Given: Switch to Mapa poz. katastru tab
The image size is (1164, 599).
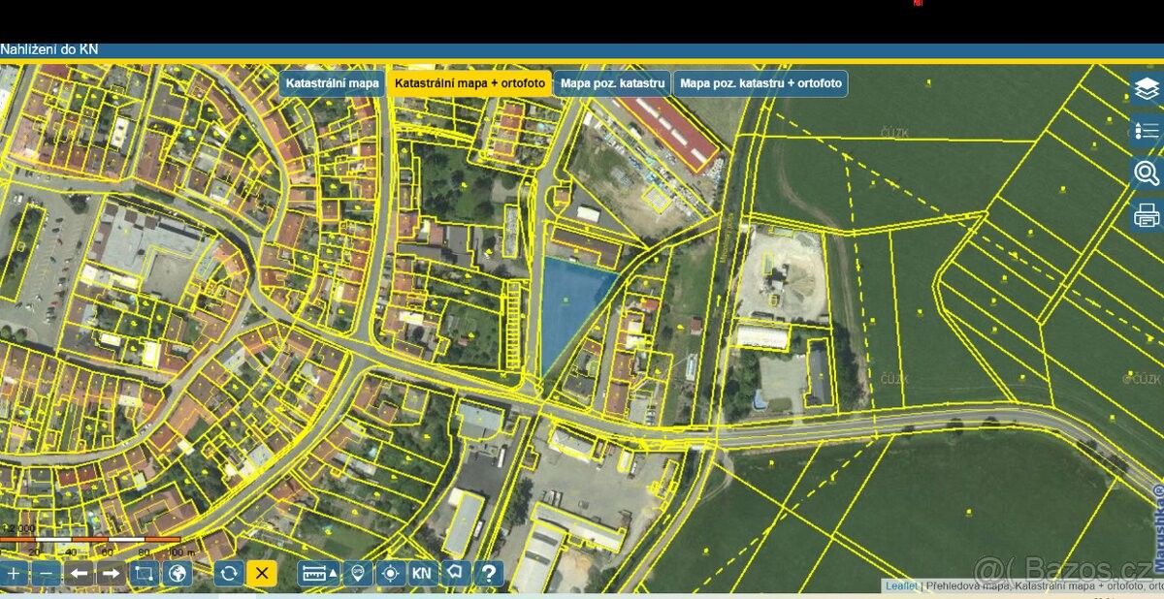Looking at the screenshot, I should coord(612,83).
